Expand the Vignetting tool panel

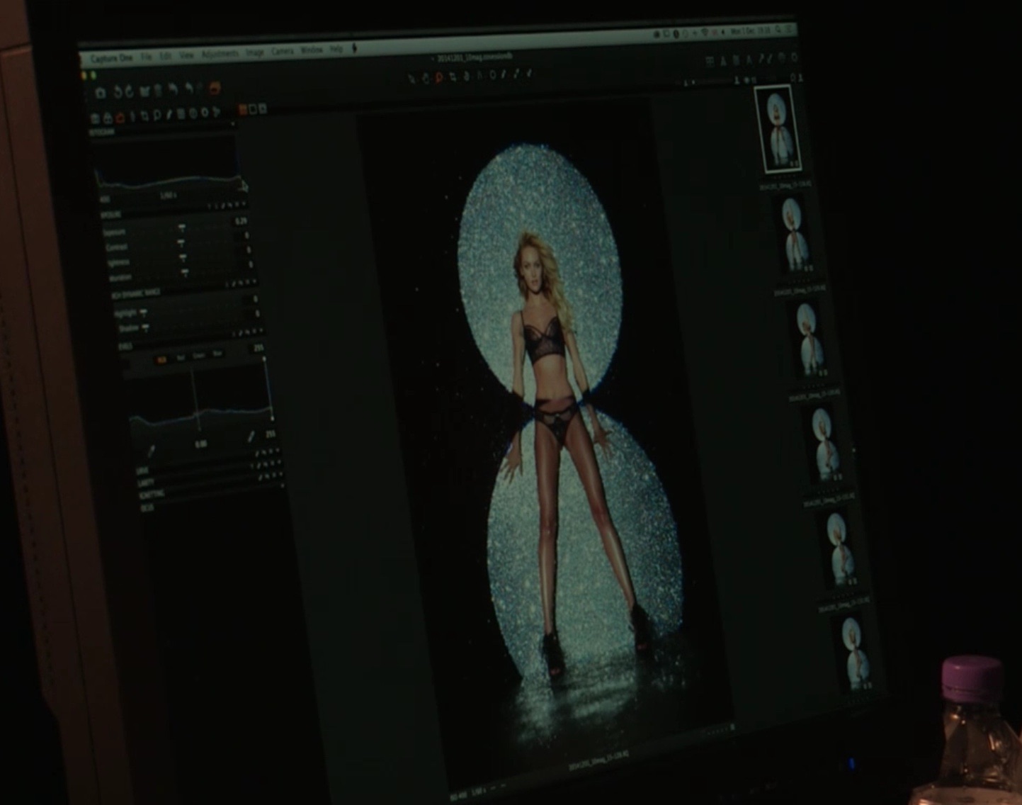152,493
